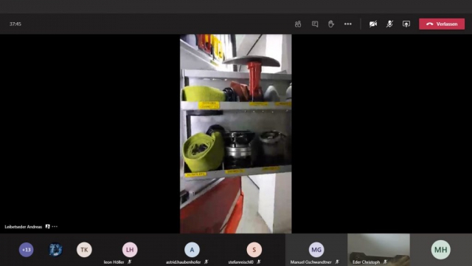Click the shared video of fire truck
472x266 pixels.
(236, 134)
